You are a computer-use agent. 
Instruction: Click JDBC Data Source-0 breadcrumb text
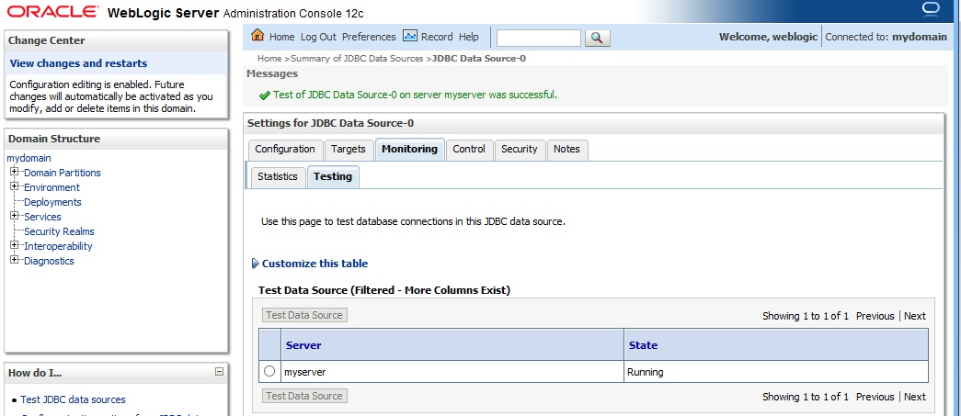(x=479, y=59)
